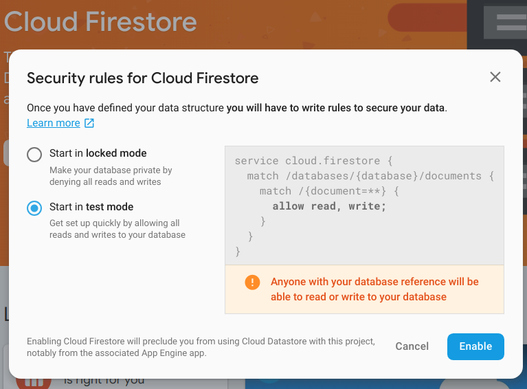Image resolution: width=527 pixels, height=389 pixels.
Task: Open the hamburger menu in the top corner
Action: (511, 21)
